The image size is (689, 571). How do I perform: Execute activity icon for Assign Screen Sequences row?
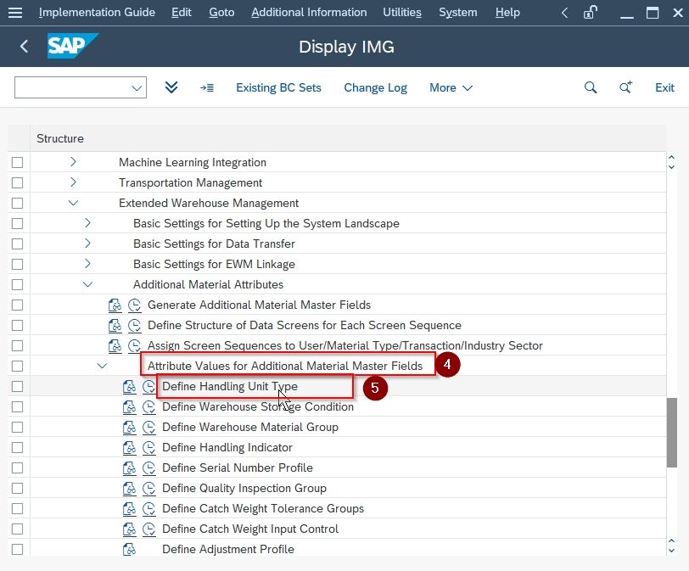coord(134,345)
